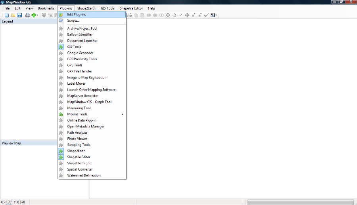357x205 pixels.
Task: Open the Edit menu
Action: coord(17,8)
